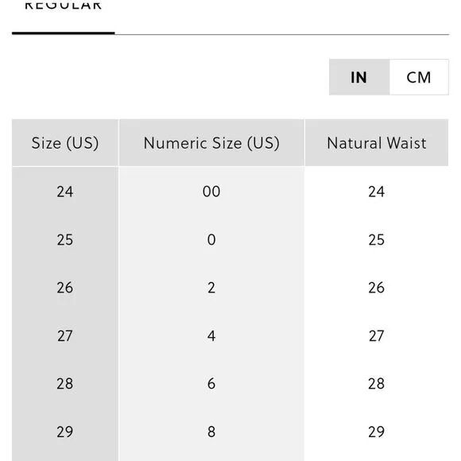This screenshot has width=461, height=461.
Task: Click numeric size 6 cell
Action: tap(211, 384)
